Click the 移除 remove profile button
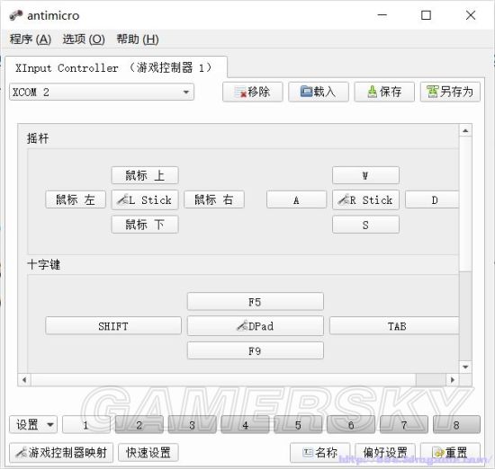495x469 pixels. [253, 92]
